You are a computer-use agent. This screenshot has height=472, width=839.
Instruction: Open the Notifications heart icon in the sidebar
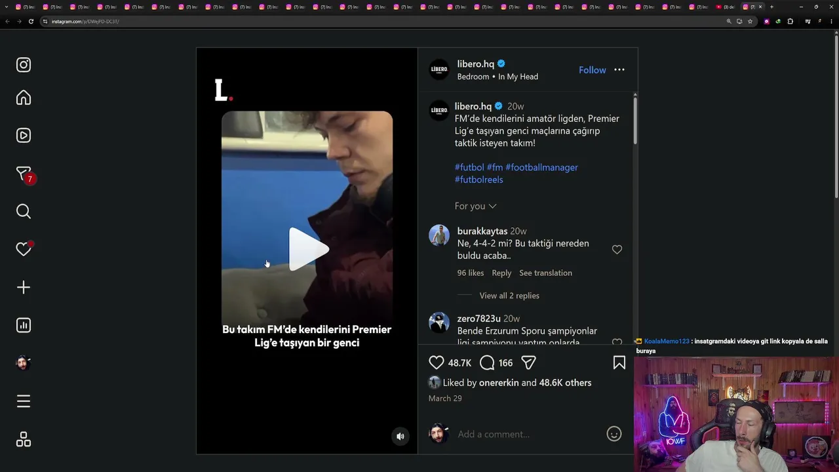(x=24, y=249)
